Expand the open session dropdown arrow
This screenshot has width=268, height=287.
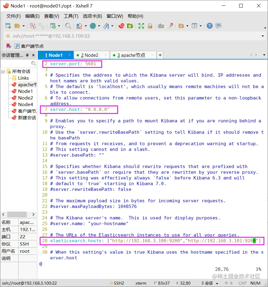point(24,26)
